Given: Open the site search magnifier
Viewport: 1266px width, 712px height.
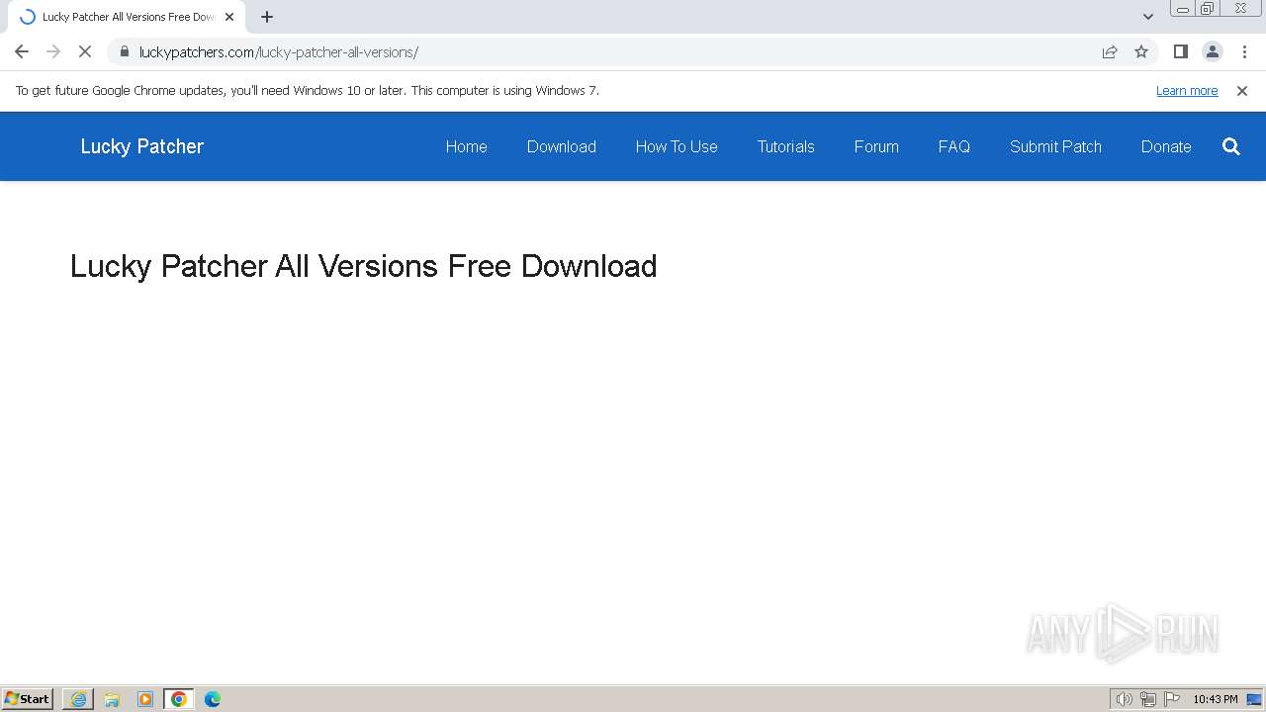Looking at the screenshot, I should [x=1231, y=146].
